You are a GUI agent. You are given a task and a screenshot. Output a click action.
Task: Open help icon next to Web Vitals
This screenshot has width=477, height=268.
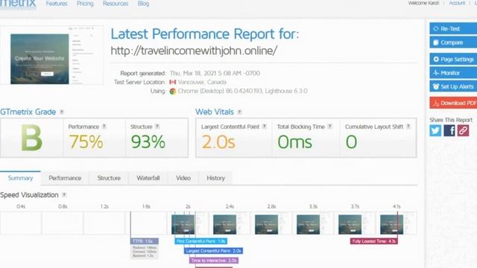click(x=240, y=112)
